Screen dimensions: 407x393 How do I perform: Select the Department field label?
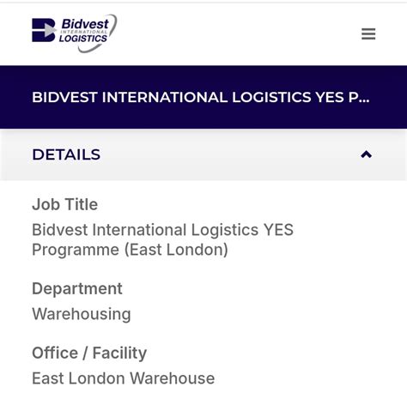click(77, 288)
